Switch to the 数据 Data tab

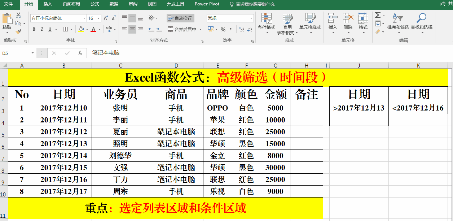tap(114, 4)
